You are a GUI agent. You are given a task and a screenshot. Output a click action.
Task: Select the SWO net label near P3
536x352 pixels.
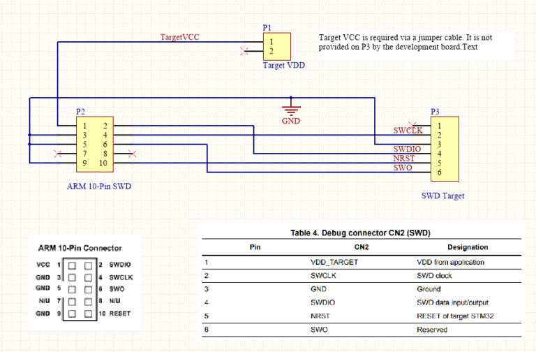click(x=402, y=168)
